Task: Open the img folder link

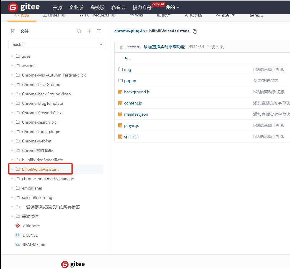Action: pyautogui.click(x=127, y=69)
